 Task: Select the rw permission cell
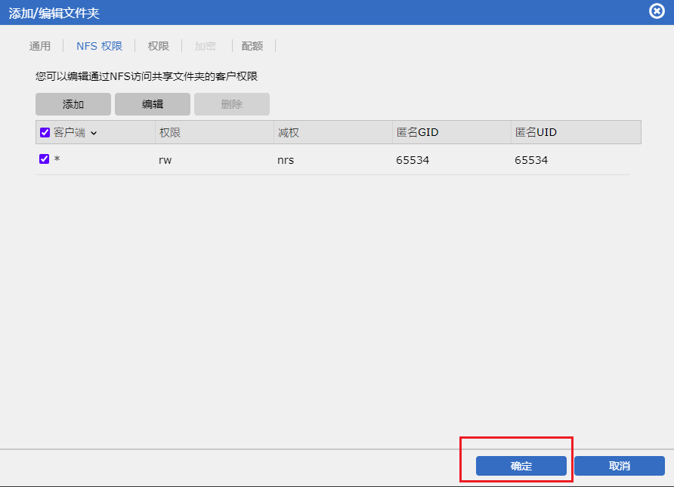tap(166, 160)
